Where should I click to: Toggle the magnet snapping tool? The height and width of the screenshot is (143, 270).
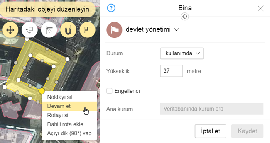pos(68,30)
